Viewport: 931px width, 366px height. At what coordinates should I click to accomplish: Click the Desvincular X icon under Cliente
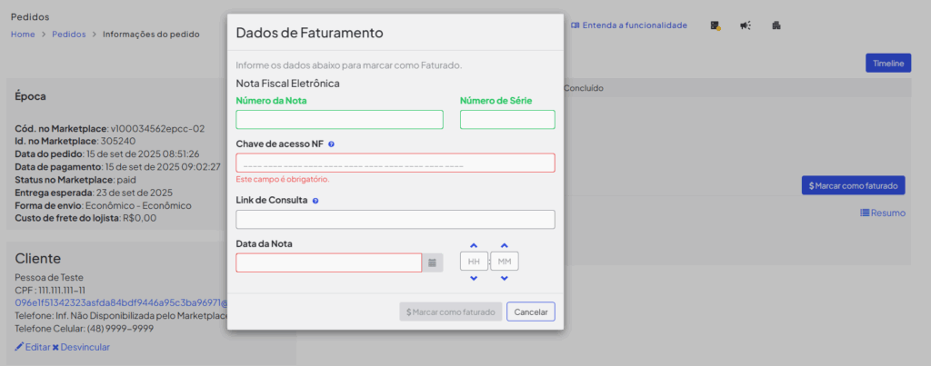[55, 347]
